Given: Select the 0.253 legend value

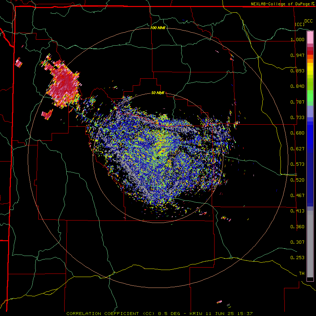Looking at the screenshot, I should pos(297,258).
